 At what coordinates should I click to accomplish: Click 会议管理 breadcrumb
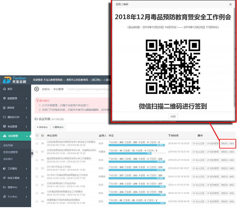(58, 89)
